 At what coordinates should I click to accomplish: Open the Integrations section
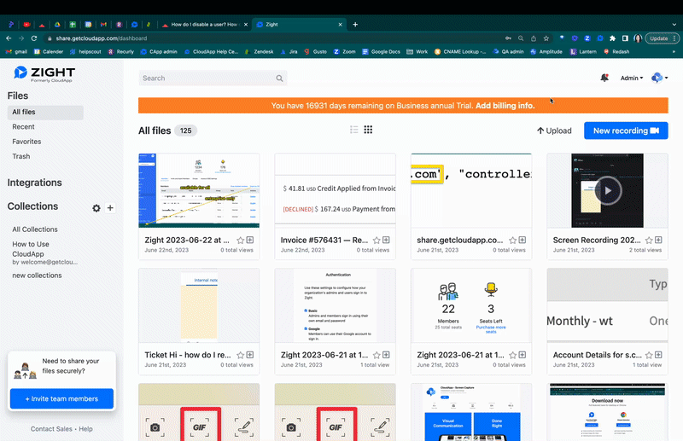[x=34, y=183]
